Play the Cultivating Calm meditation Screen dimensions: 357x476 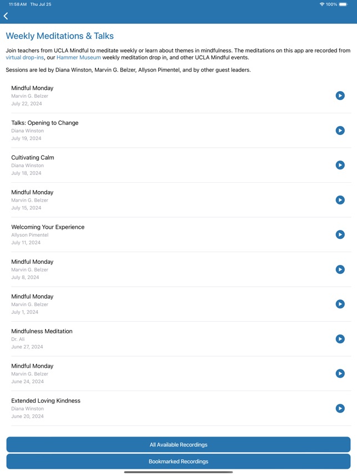(x=340, y=165)
